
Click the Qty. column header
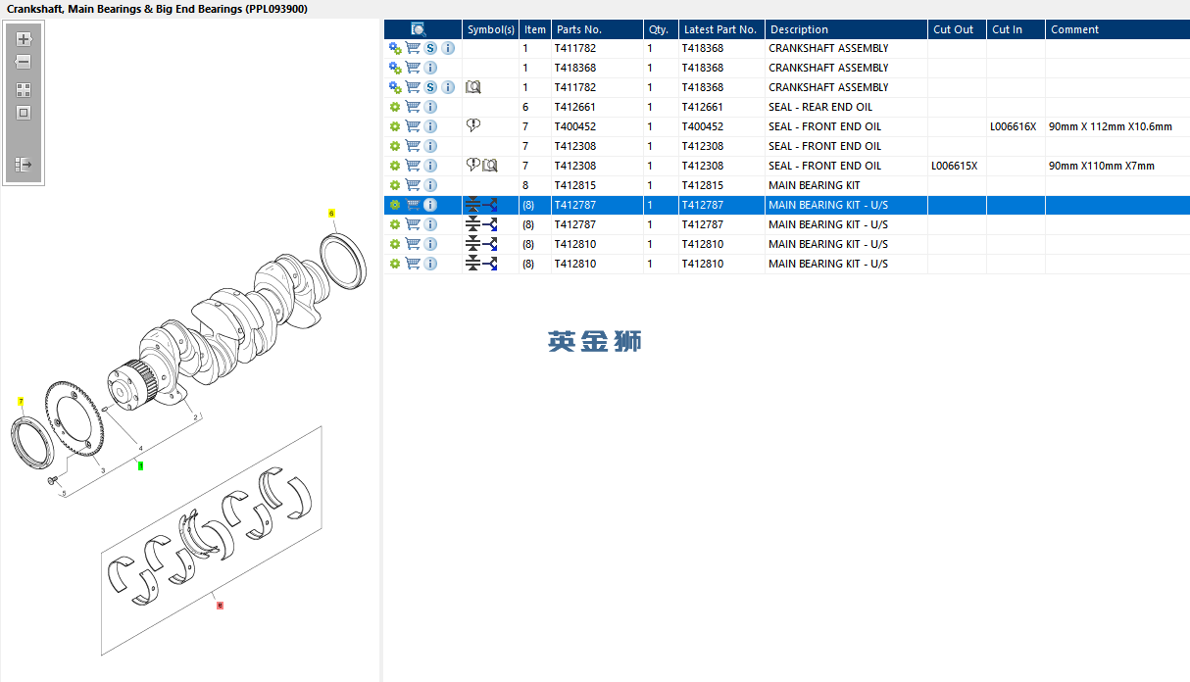point(661,29)
